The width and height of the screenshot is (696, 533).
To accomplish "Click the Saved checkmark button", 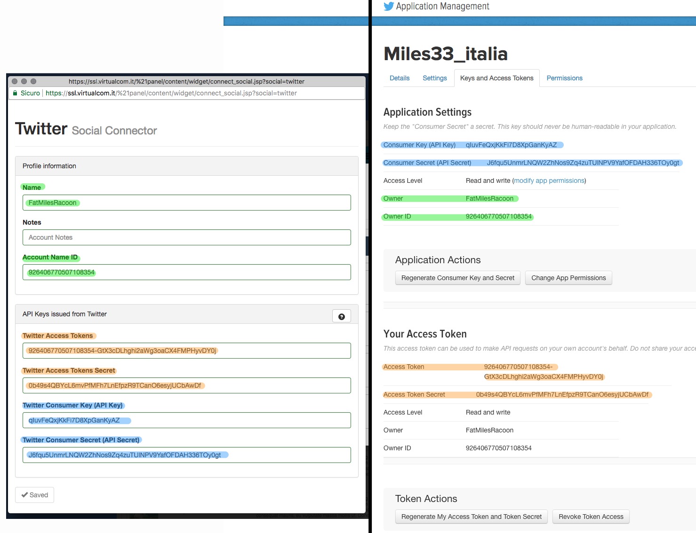I will [x=35, y=495].
